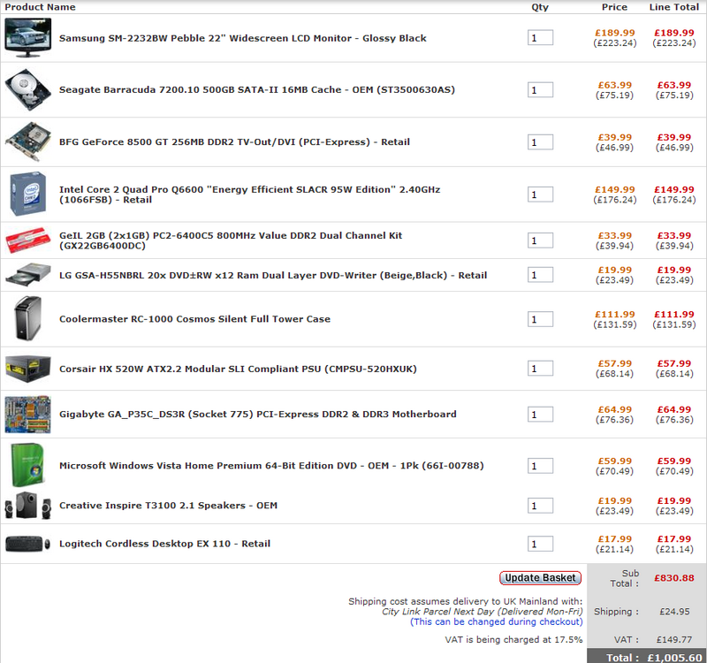Viewport: 707px width, 663px height.
Task: Click the BFG GeForce graphics card thumbnail
Action: point(28,141)
